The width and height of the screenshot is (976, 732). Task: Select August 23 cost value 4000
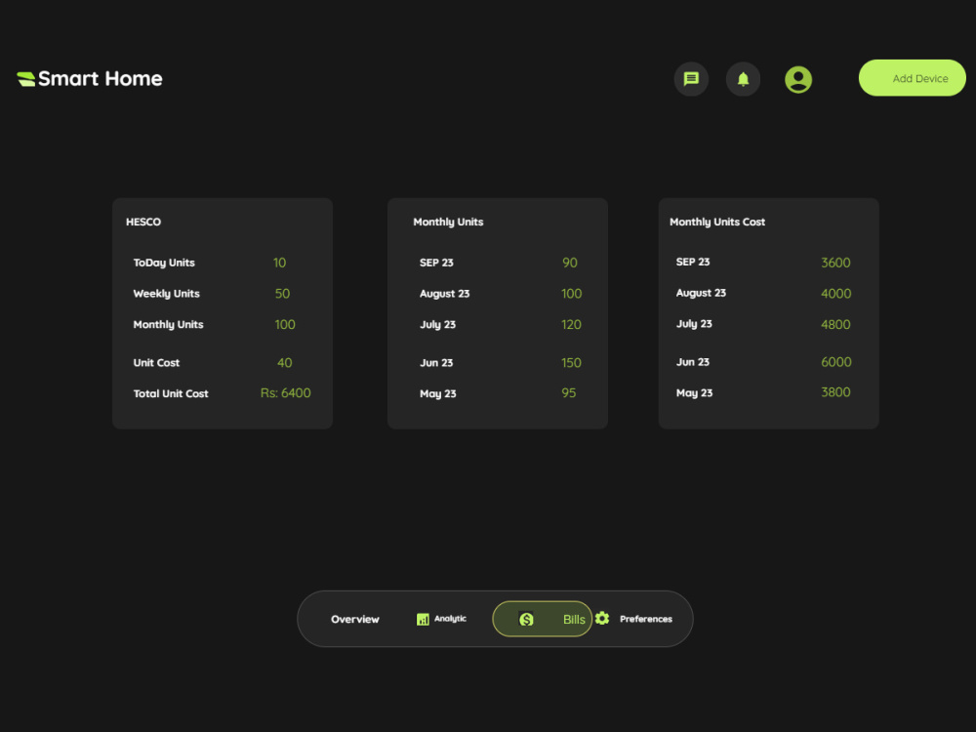(x=836, y=293)
